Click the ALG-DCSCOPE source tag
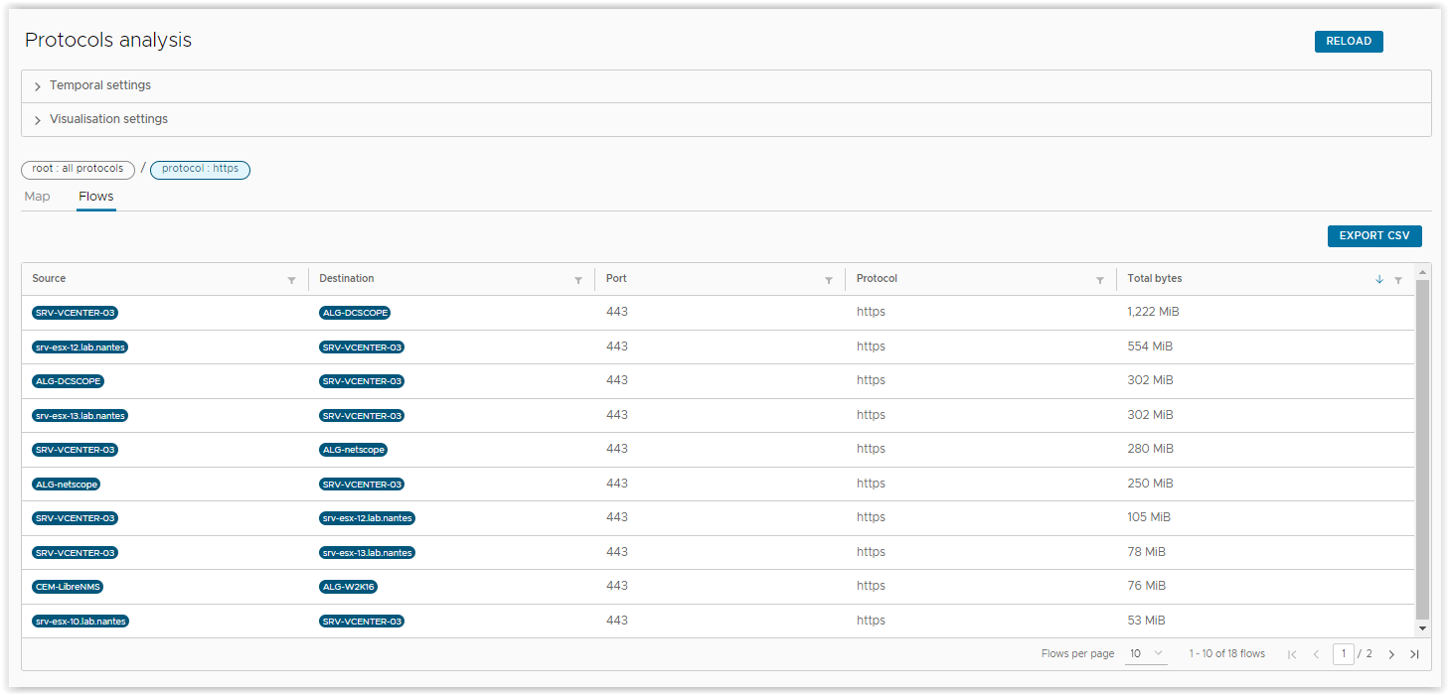 (68, 381)
